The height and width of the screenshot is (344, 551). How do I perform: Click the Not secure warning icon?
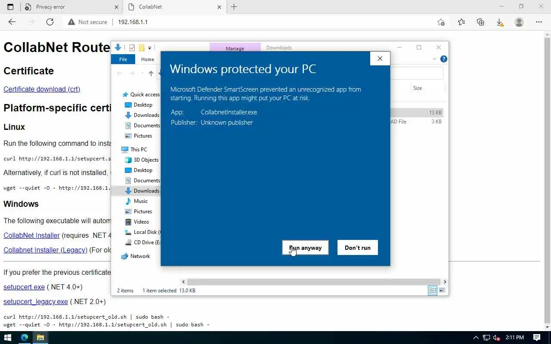71,22
